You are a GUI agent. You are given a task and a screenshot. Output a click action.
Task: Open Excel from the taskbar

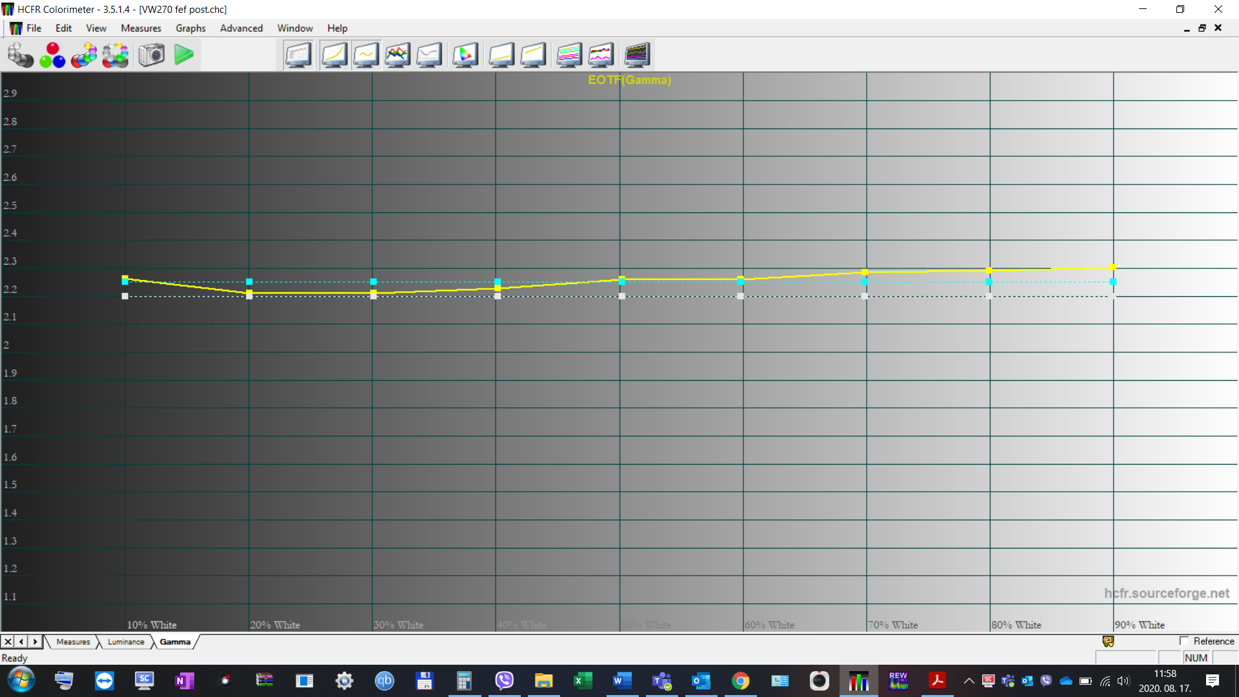[x=582, y=681]
